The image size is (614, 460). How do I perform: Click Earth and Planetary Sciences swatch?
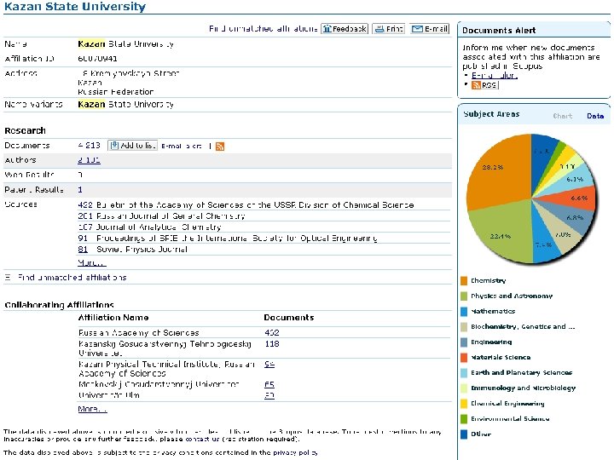tap(464, 373)
